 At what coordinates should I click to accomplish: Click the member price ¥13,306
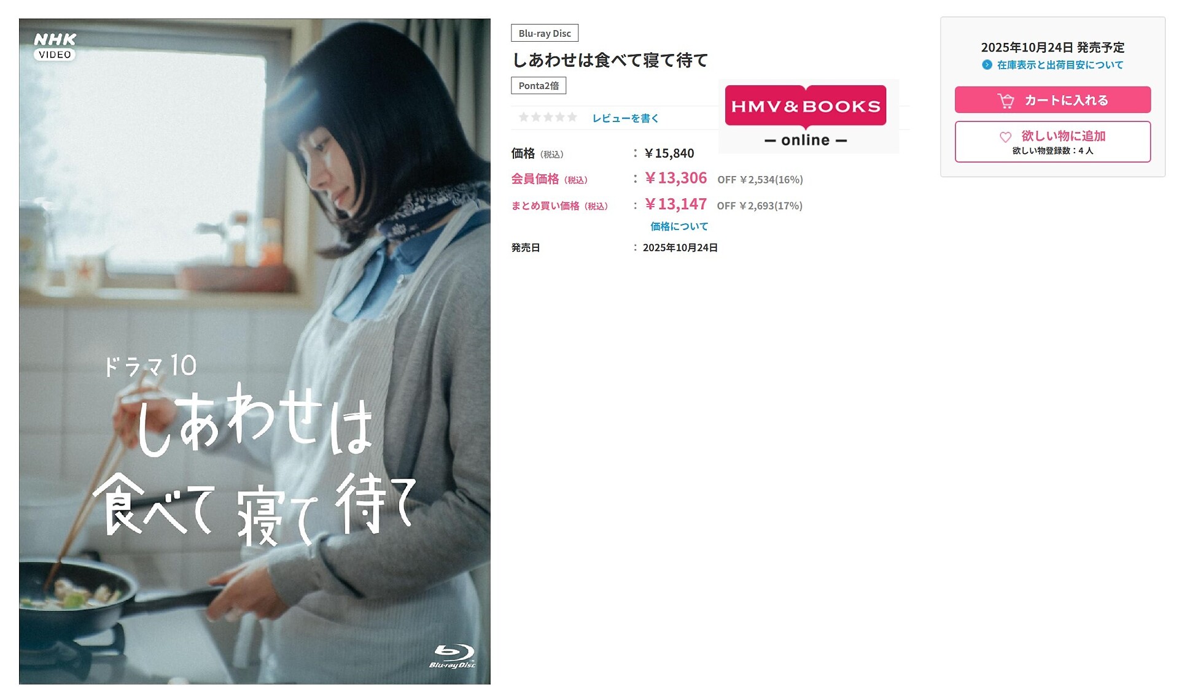(x=675, y=178)
